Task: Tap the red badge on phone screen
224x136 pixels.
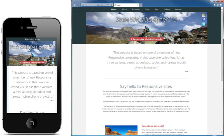Action: tap(32, 62)
